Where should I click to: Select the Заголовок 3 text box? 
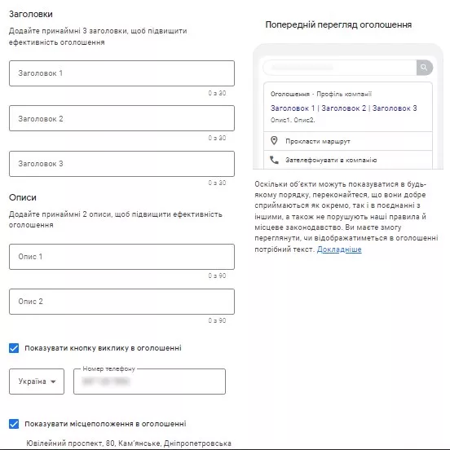(121, 164)
